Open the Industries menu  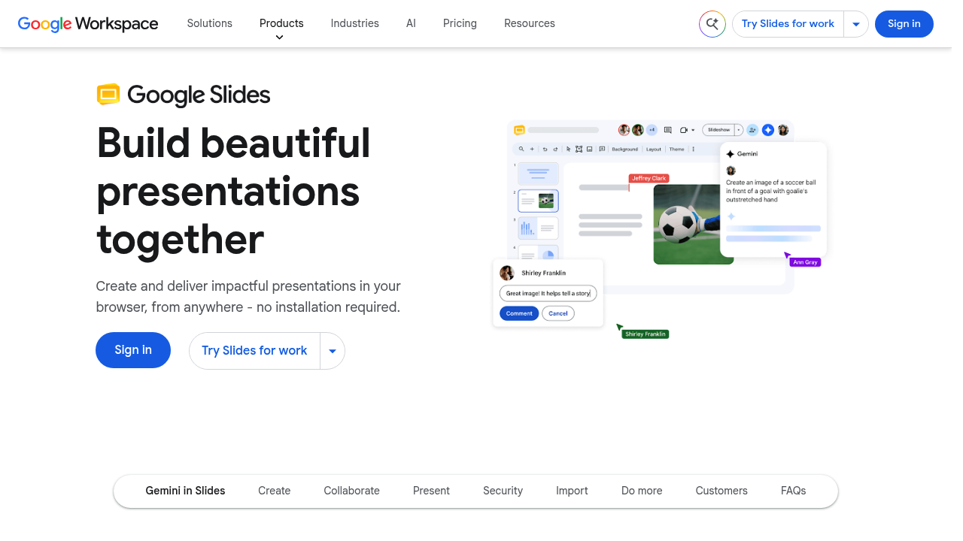pos(355,23)
